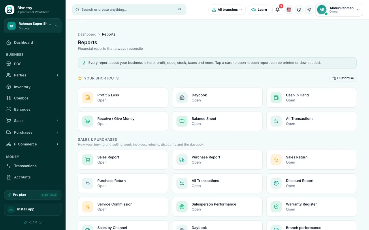Viewport: 369px width, 230px height.
Task: Click the Purchase Report truck icon
Action: click(182, 160)
